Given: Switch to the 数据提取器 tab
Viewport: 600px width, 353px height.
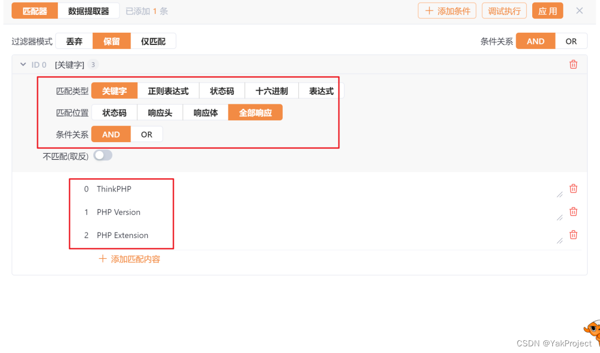Looking at the screenshot, I should 88,11.
